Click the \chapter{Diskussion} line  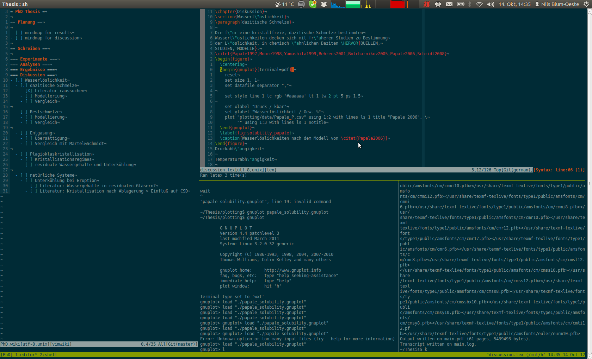(241, 12)
